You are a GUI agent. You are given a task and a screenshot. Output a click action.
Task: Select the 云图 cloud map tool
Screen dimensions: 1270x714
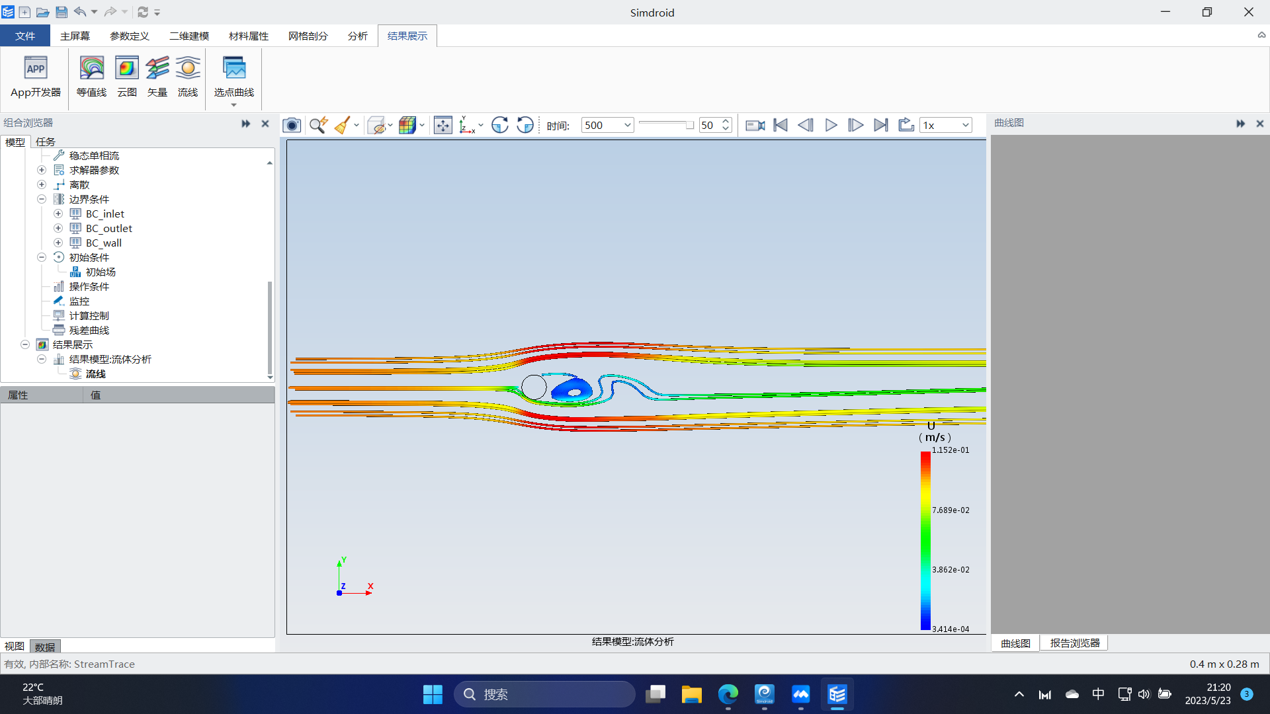click(127, 77)
